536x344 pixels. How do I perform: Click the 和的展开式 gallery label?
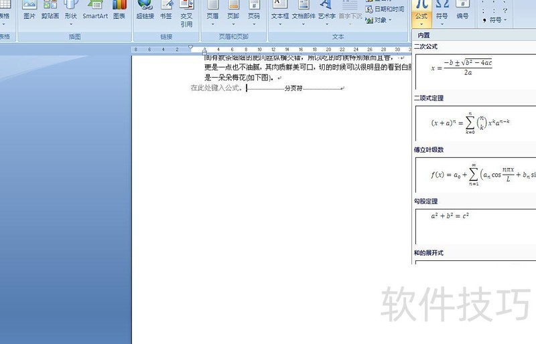(429, 253)
